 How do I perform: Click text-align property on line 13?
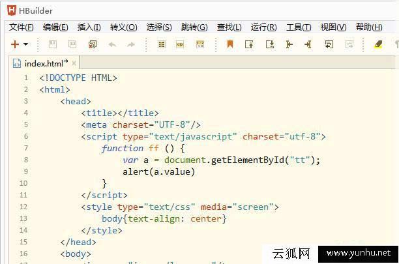[154, 219]
